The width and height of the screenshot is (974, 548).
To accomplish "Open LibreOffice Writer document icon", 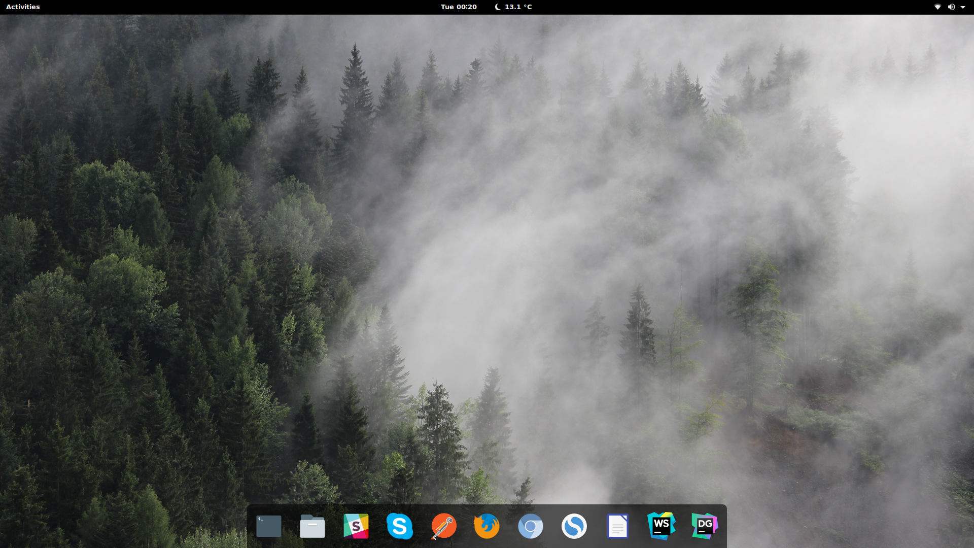I will click(618, 526).
